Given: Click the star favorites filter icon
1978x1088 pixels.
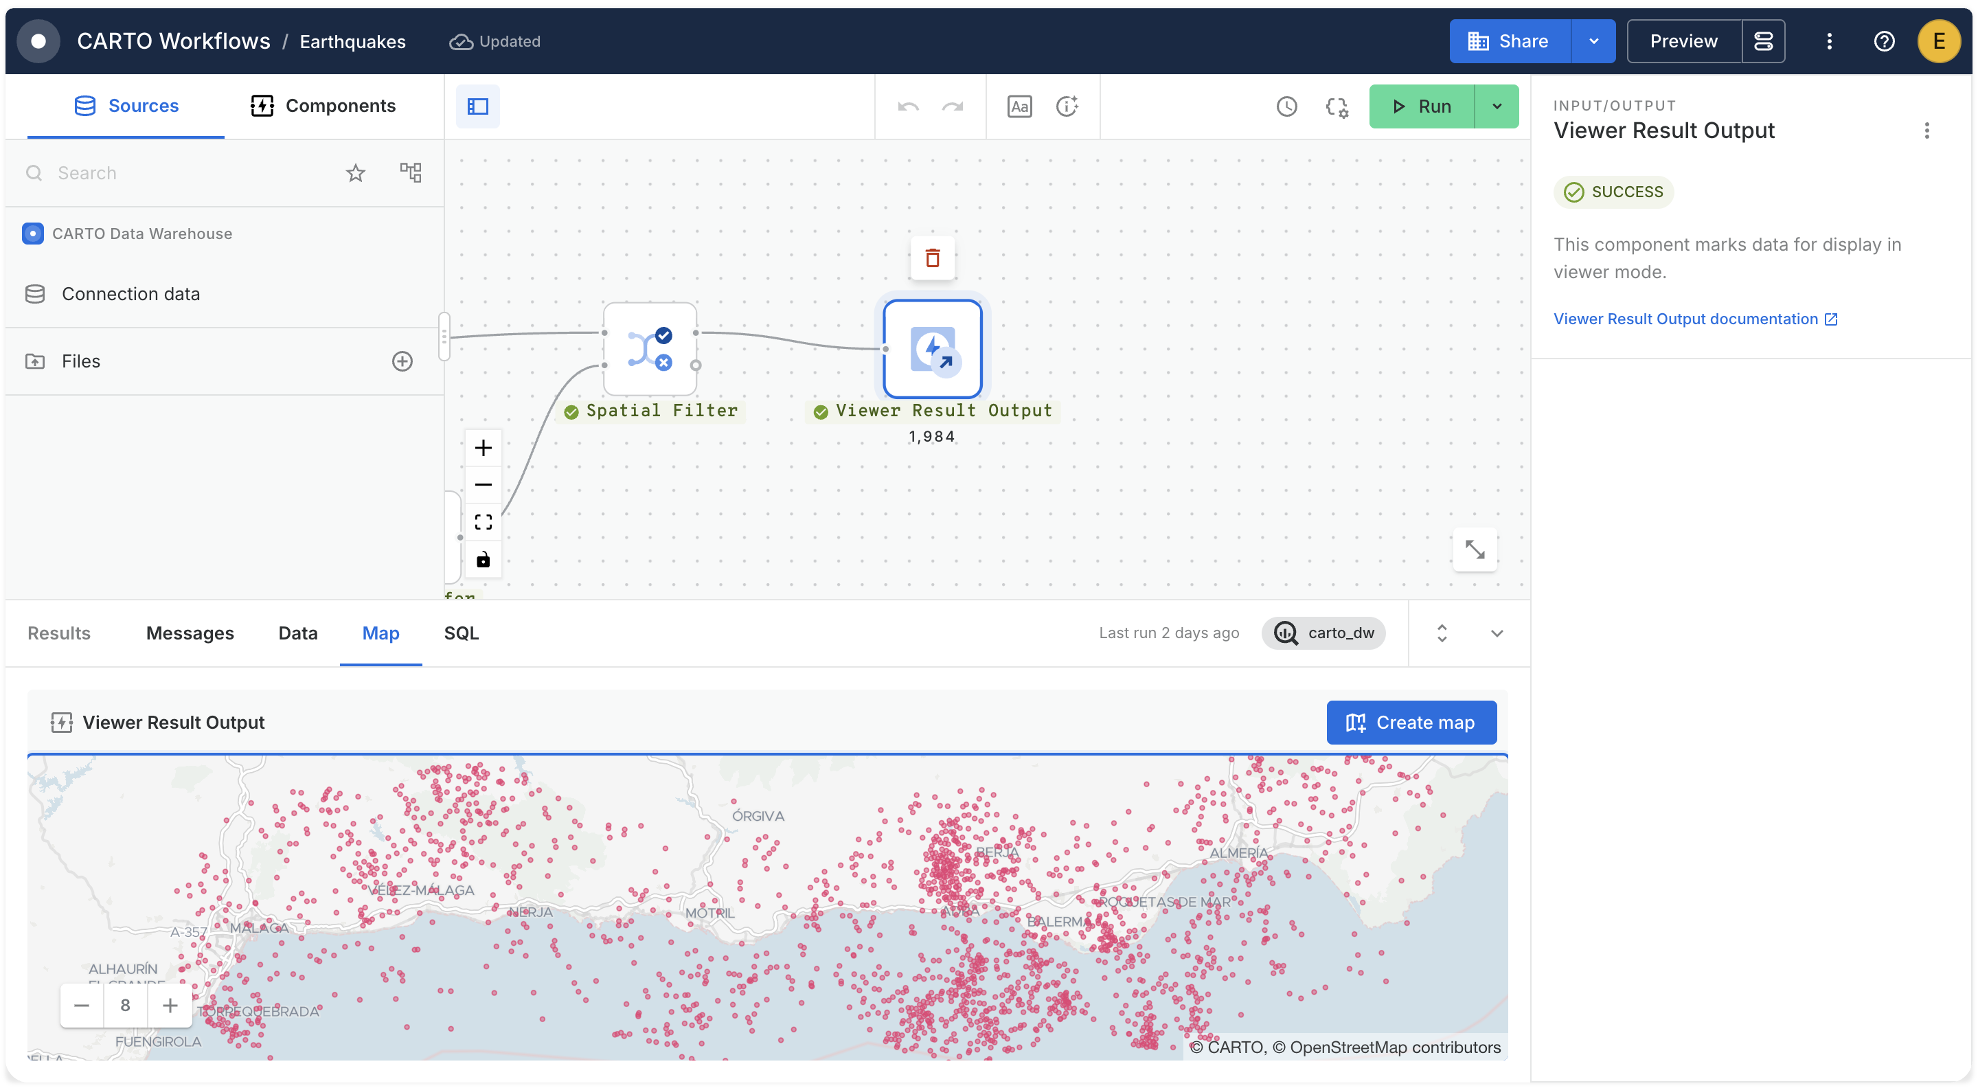Looking at the screenshot, I should [x=355, y=173].
